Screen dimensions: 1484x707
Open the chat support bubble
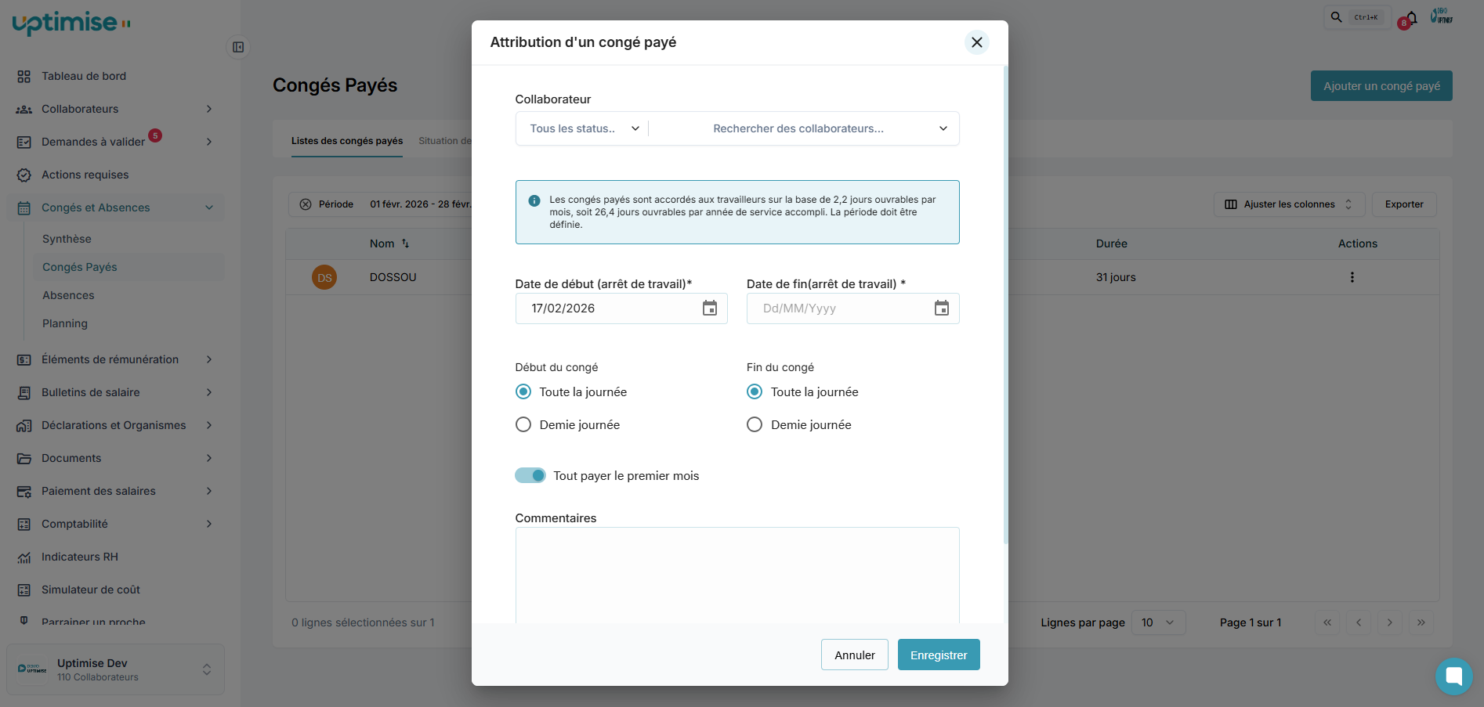point(1453,676)
